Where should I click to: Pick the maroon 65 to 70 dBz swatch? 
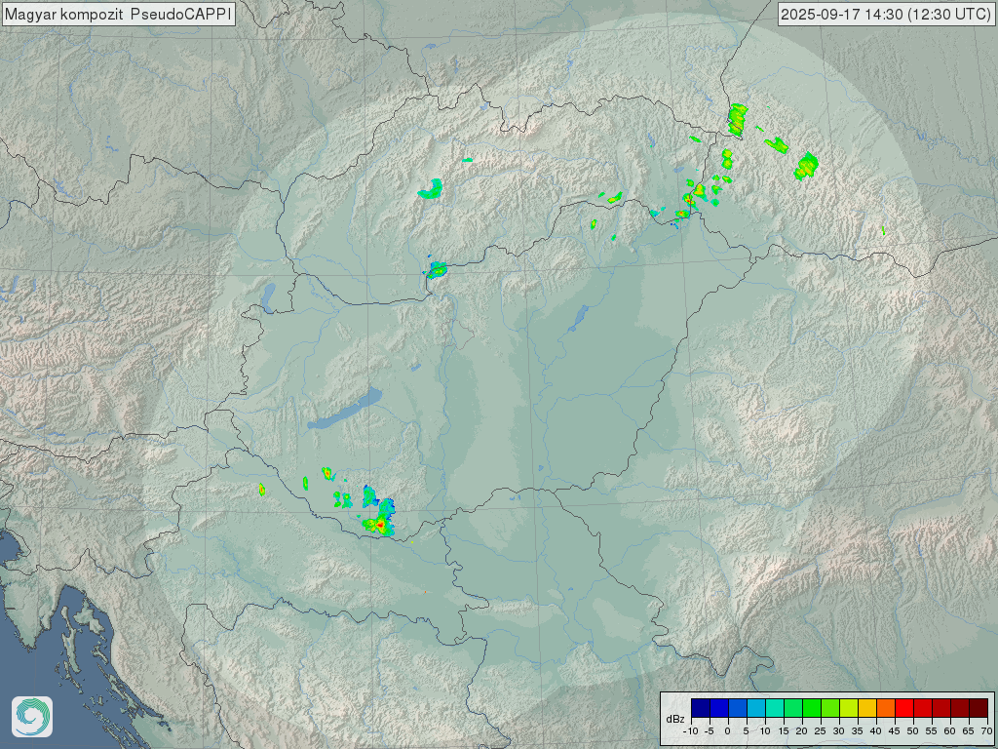point(979,708)
